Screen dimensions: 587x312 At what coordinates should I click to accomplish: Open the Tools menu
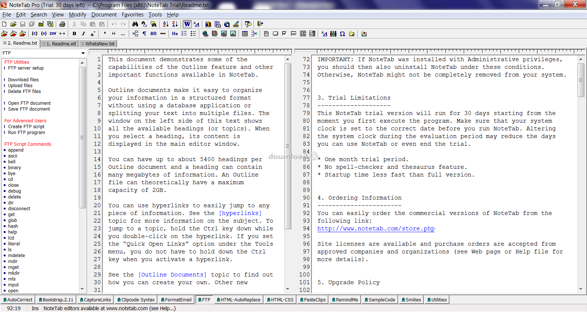[x=155, y=15]
